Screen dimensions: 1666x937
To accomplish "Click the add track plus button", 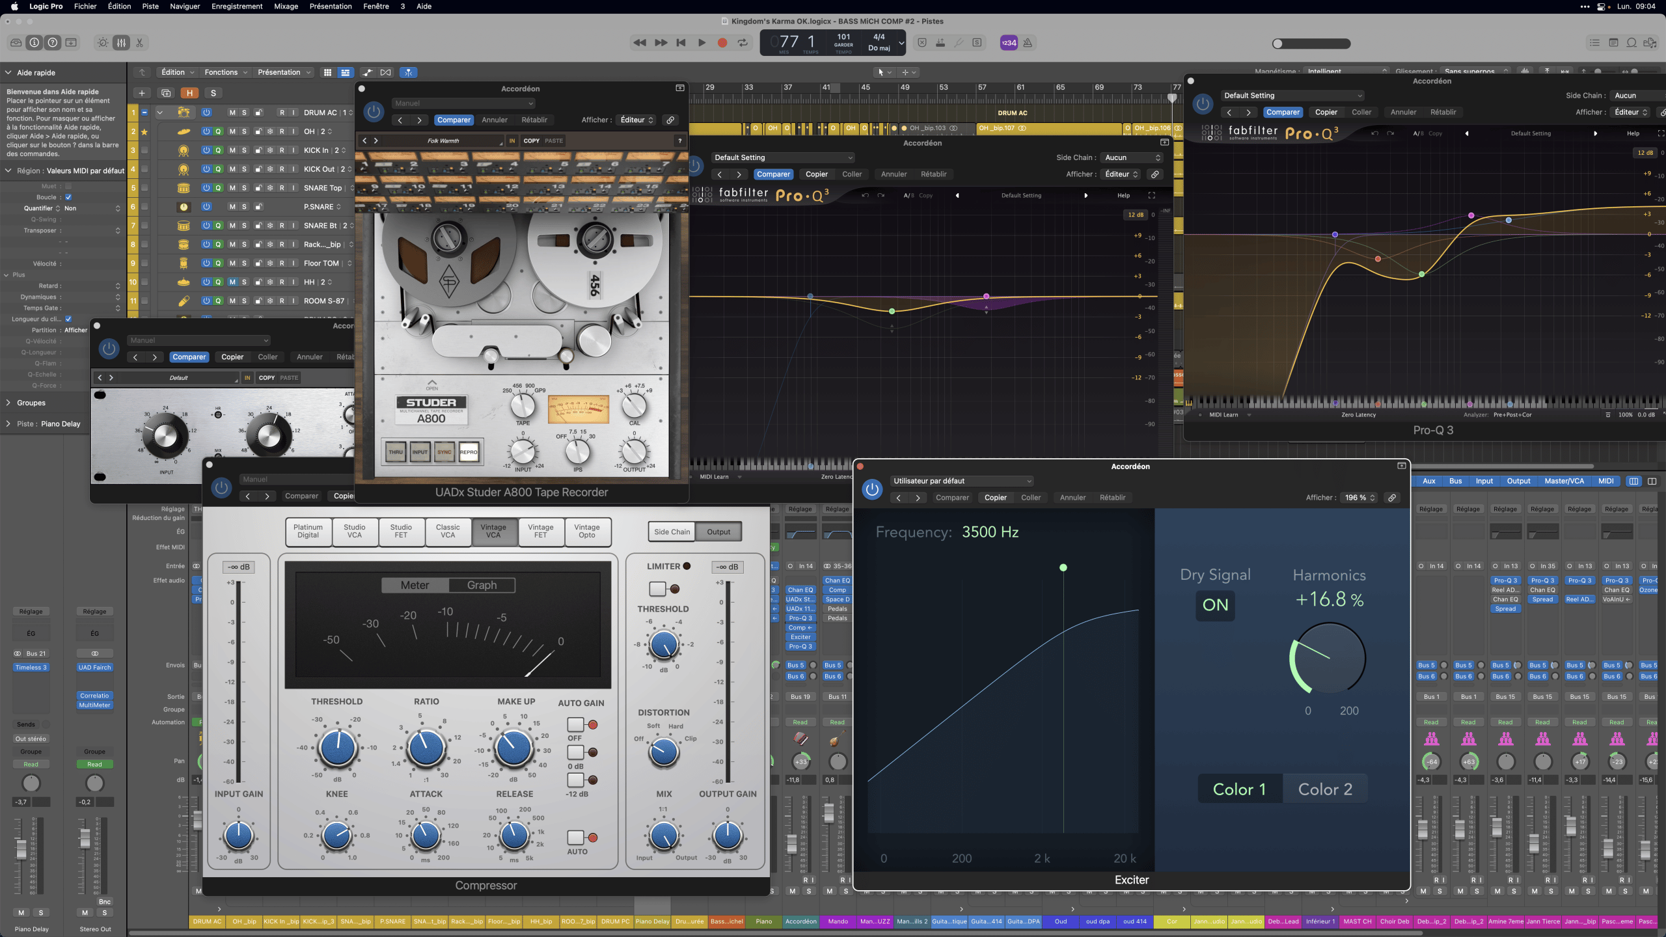I will (142, 93).
